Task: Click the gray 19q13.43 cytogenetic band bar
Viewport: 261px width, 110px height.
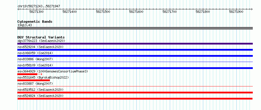Action: click(135, 28)
